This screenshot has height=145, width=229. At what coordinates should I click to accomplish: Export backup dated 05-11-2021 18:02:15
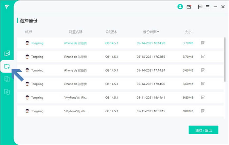coord(203,111)
